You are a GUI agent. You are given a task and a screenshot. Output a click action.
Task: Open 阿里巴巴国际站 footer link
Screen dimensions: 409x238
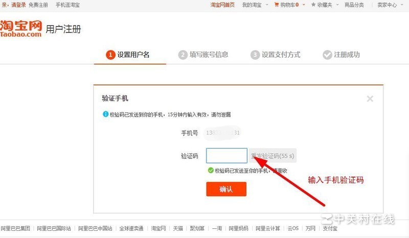(54, 228)
